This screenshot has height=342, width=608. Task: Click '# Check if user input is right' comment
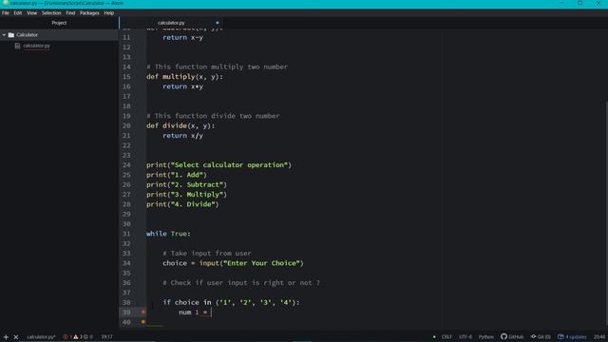(x=241, y=283)
